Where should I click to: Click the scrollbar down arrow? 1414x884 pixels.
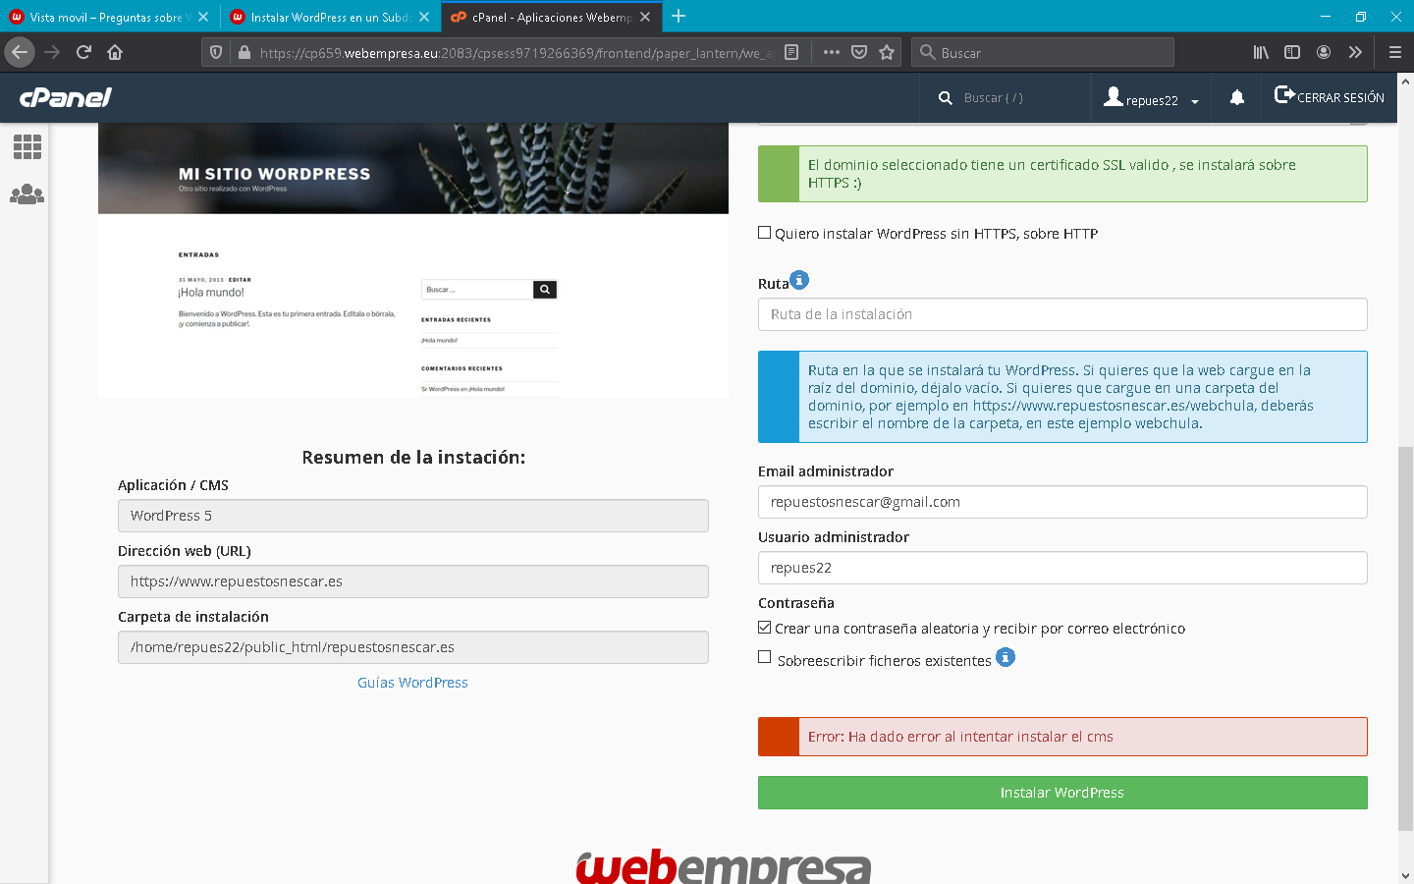(x=1405, y=875)
